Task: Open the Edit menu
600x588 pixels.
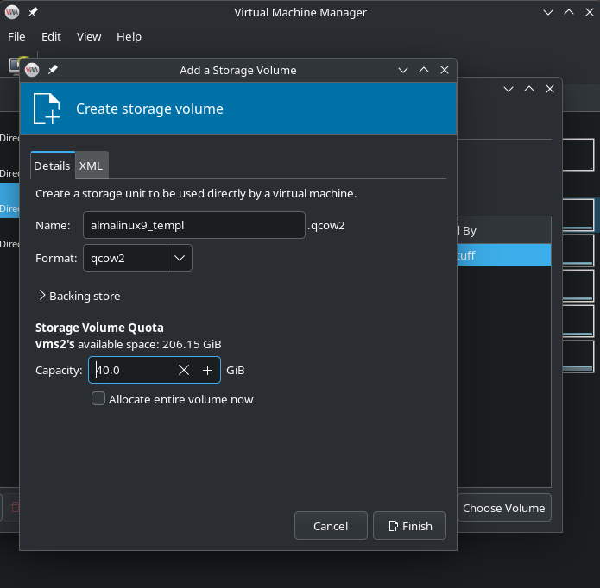Action: (x=51, y=37)
